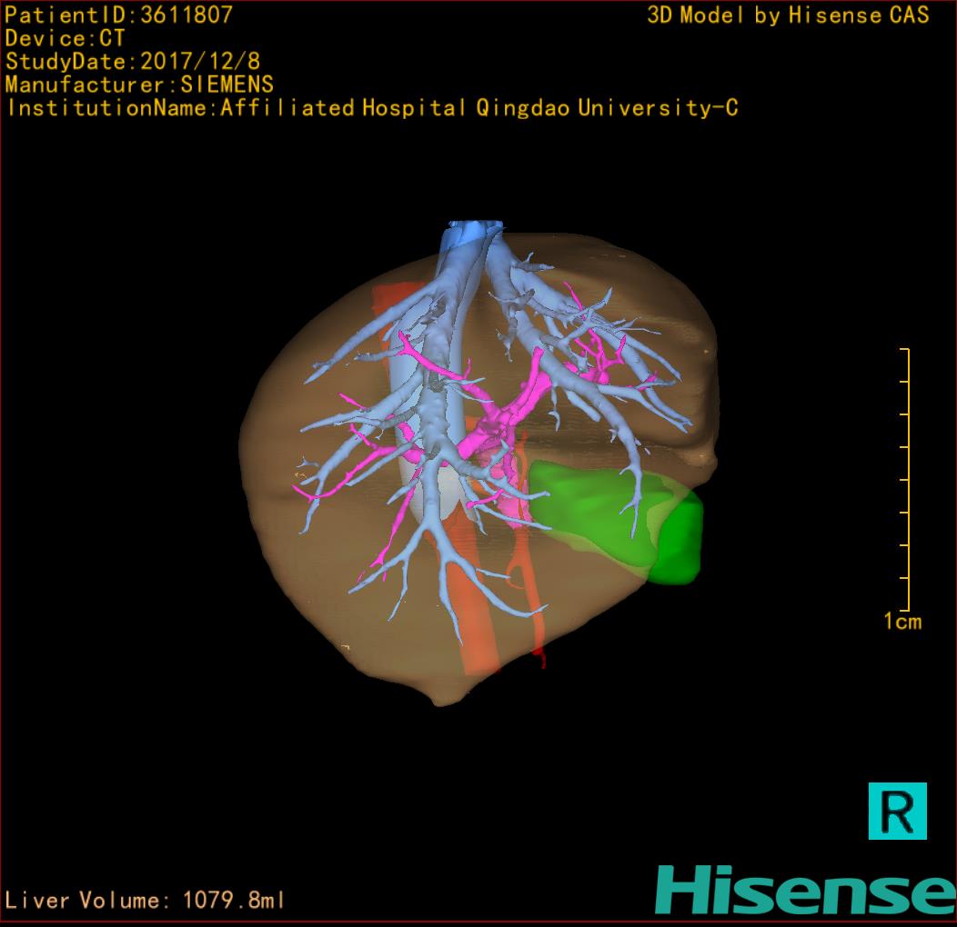Click the InstitutionName overlay line
The width and height of the screenshot is (957, 927).
coord(371,108)
